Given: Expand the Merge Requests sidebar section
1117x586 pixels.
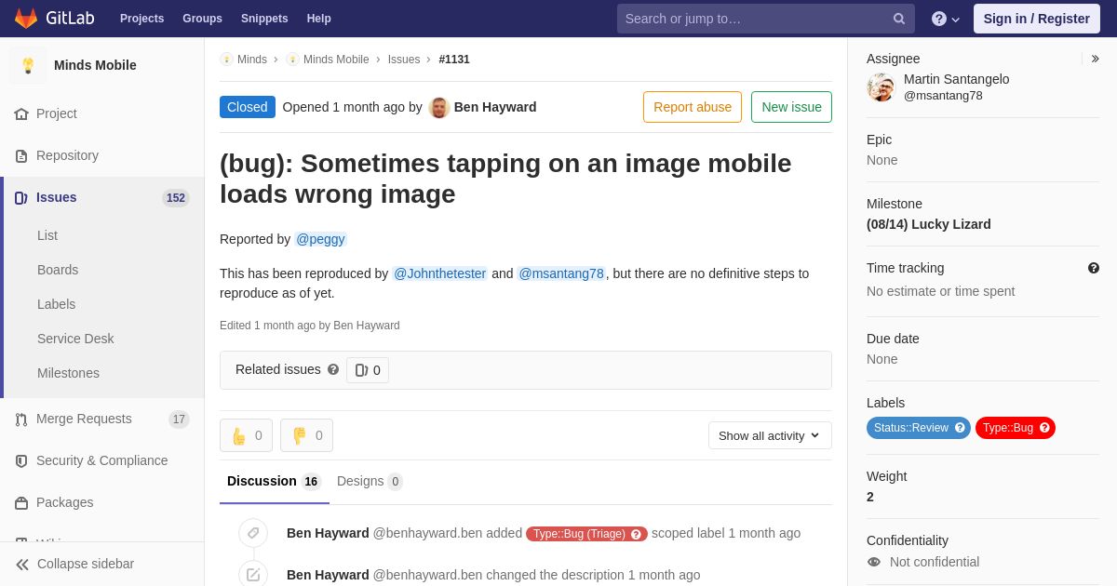Looking at the screenshot, I should tap(84, 419).
